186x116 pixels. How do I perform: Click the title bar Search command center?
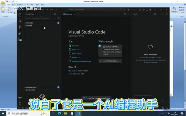tap(93, 10)
